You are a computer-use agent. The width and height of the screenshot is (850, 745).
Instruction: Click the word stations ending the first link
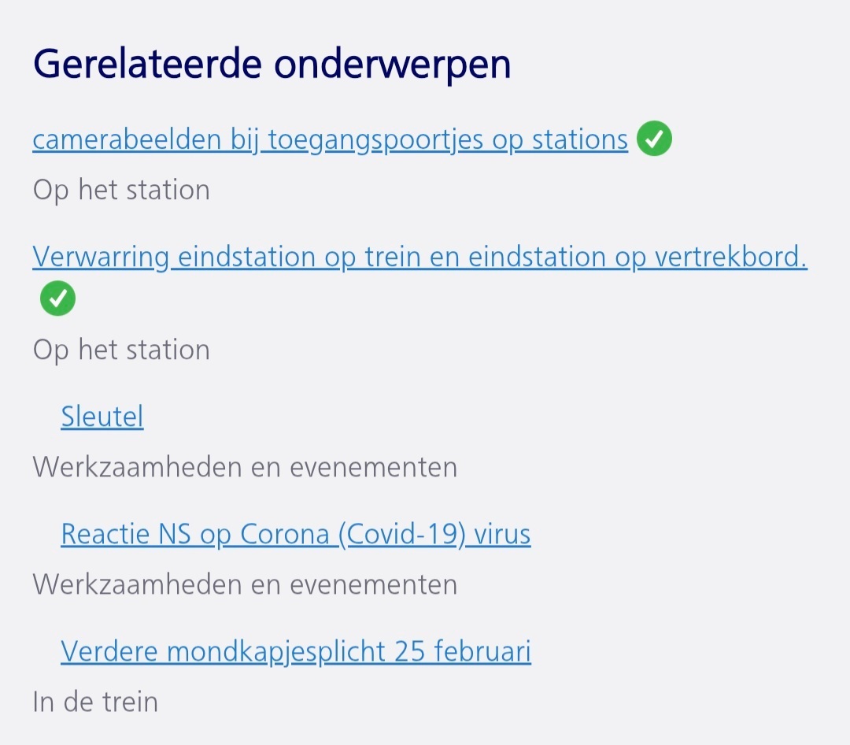tap(579, 139)
